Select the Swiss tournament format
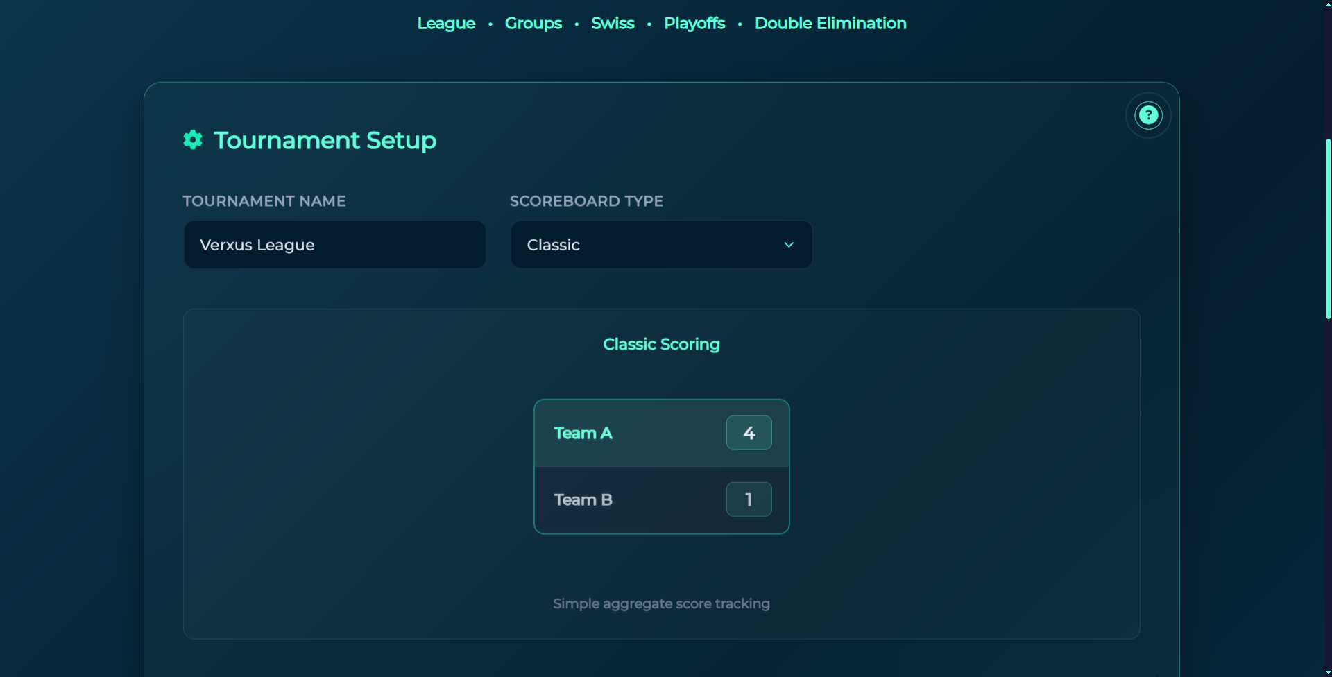 click(612, 23)
